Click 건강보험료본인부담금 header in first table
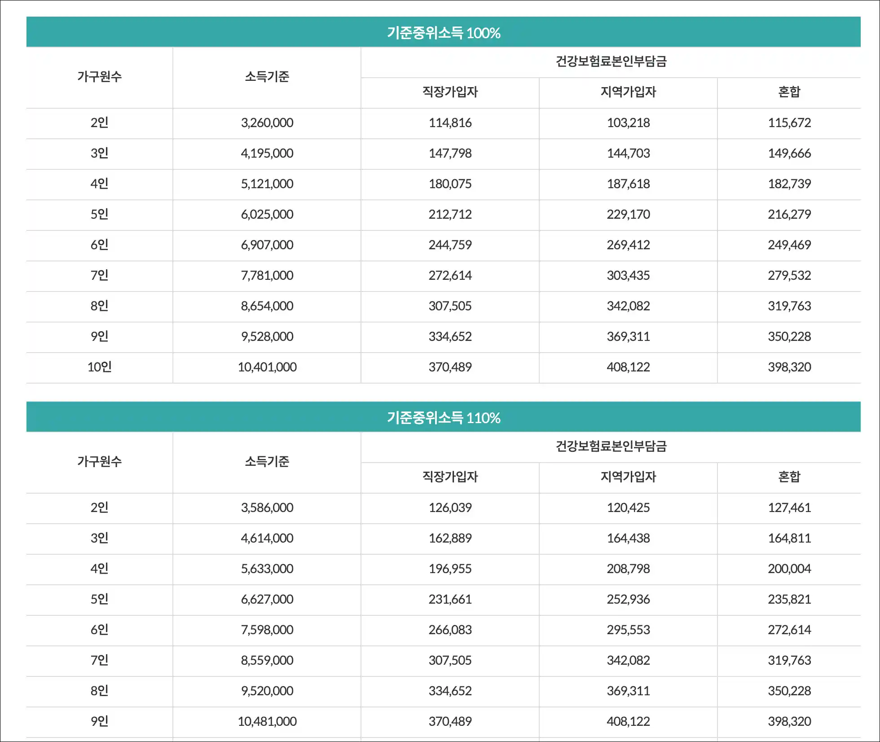This screenshot has height=742, width=880. [x=611, y=61]
